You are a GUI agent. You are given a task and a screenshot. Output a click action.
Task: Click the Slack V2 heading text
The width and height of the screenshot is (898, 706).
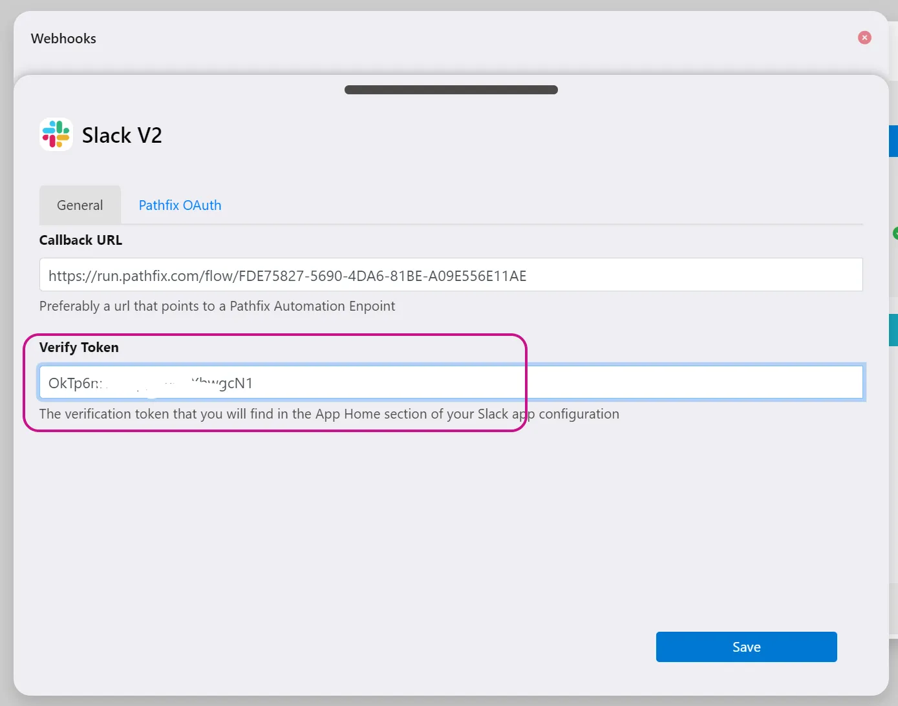click(122, 135)
